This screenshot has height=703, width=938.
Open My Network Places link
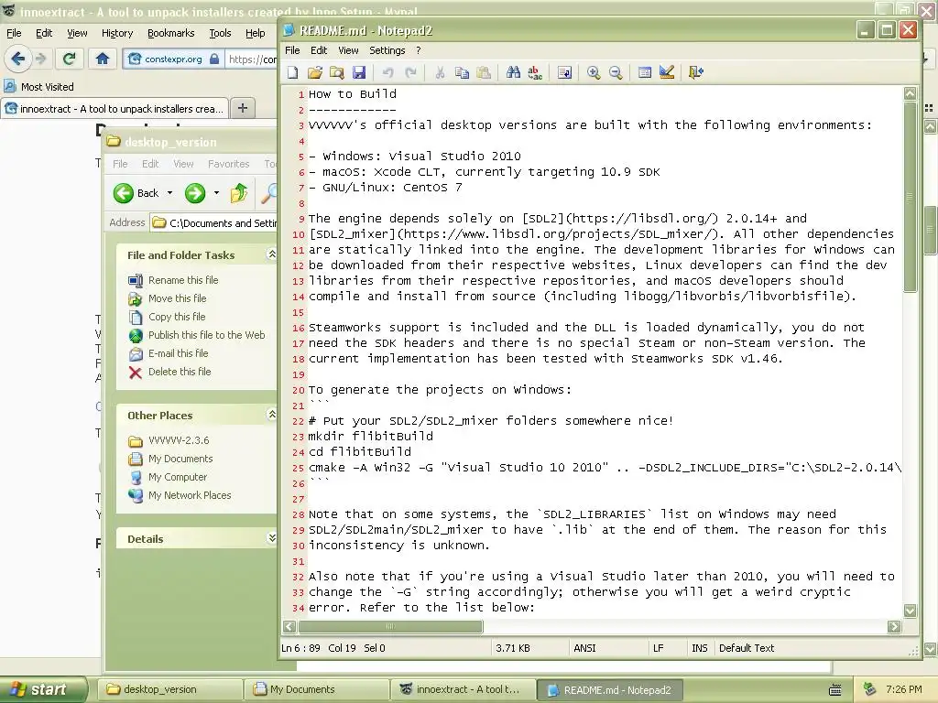pos(190,495)
